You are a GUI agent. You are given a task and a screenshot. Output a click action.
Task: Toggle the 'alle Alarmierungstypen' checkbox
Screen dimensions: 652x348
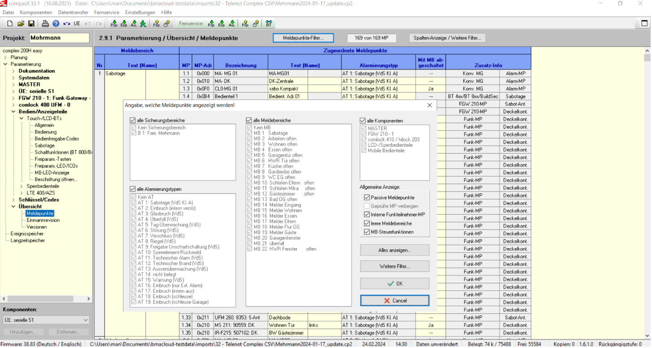[132, 189]
